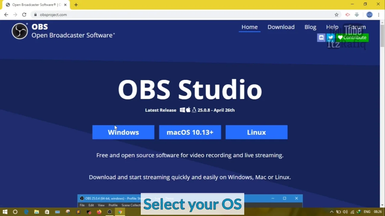Download OBS Studio for Linux
385x216 pixels.
click(x=257, y=132)
